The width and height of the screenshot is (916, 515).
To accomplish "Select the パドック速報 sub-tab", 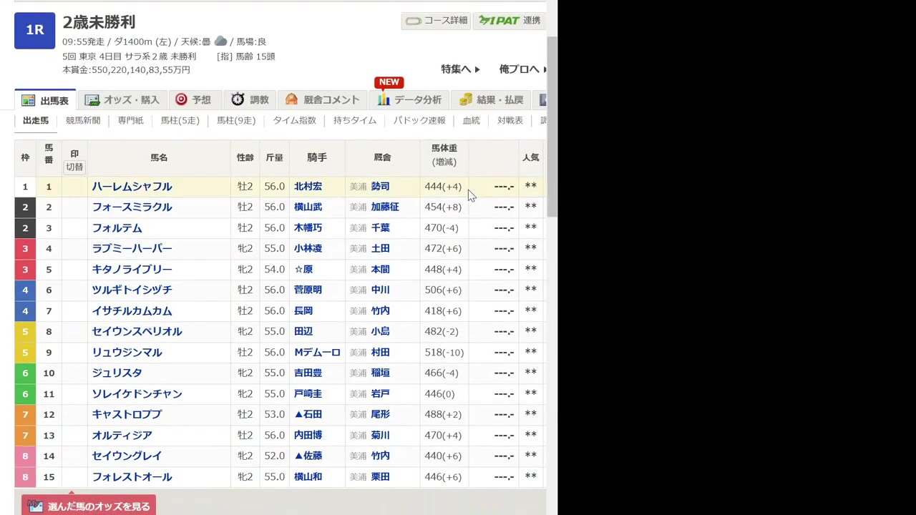I will click(419, 120).
